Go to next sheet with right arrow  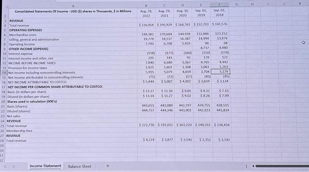pos(14,167)
